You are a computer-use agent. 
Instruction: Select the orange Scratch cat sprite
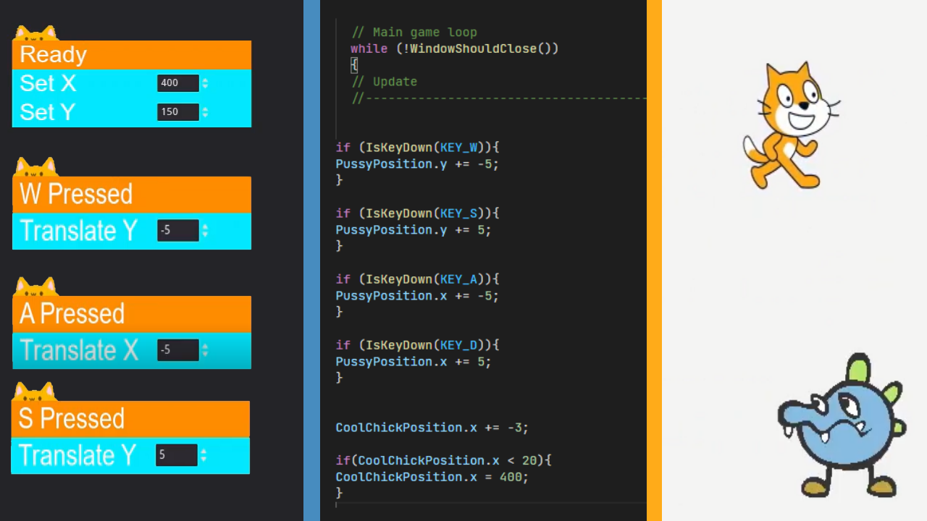789,127
